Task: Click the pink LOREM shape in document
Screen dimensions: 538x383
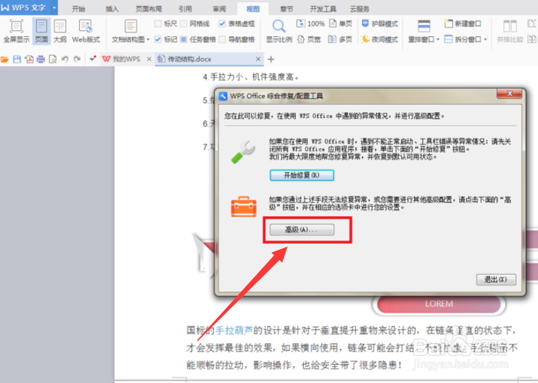Action: pos(439,304)
